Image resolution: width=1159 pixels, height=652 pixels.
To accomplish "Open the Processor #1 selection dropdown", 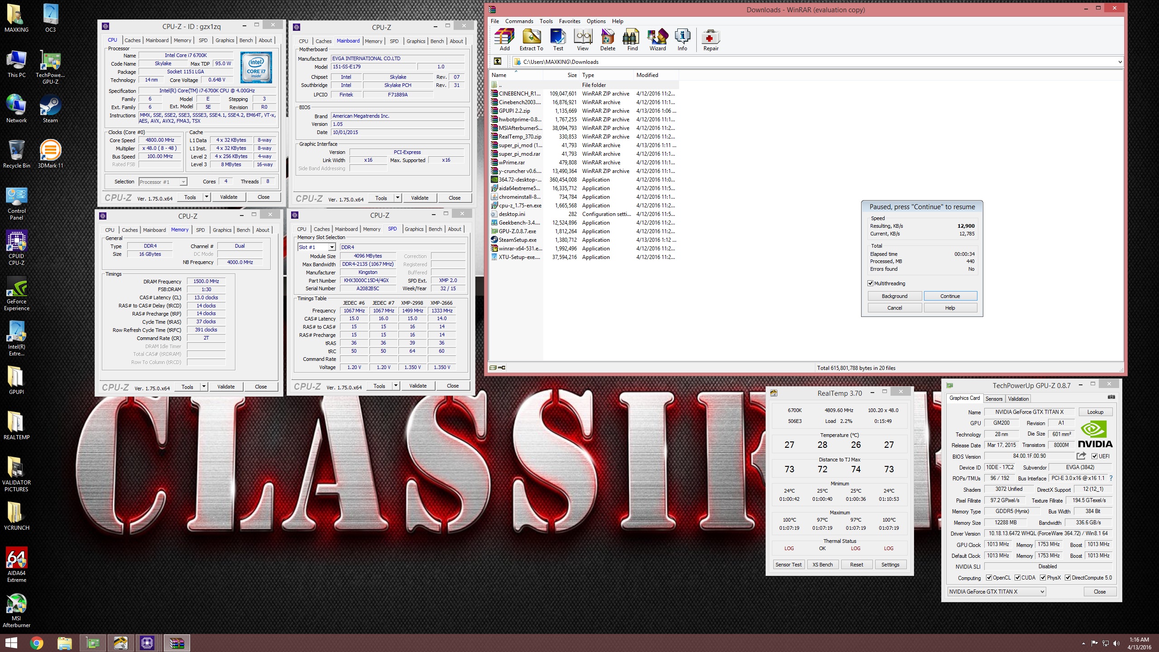I will [x=183, y=182].
